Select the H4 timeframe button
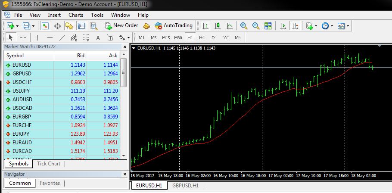The height and width of the screenshot is (193, 392). (202, 37)
